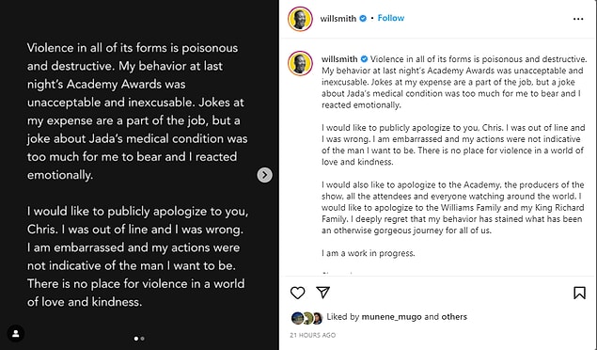Viewport: 597px width, 350px height.
Task: Advance to the next carousel slide arrow
Action: (264, 175)
